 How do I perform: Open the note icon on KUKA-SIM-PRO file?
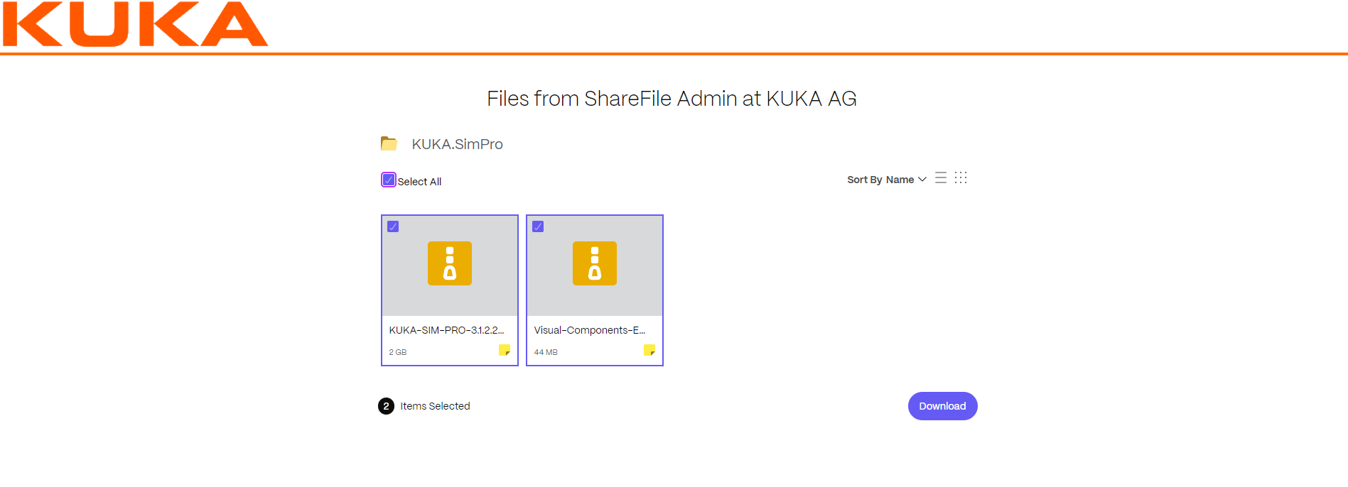click(505, 350)
